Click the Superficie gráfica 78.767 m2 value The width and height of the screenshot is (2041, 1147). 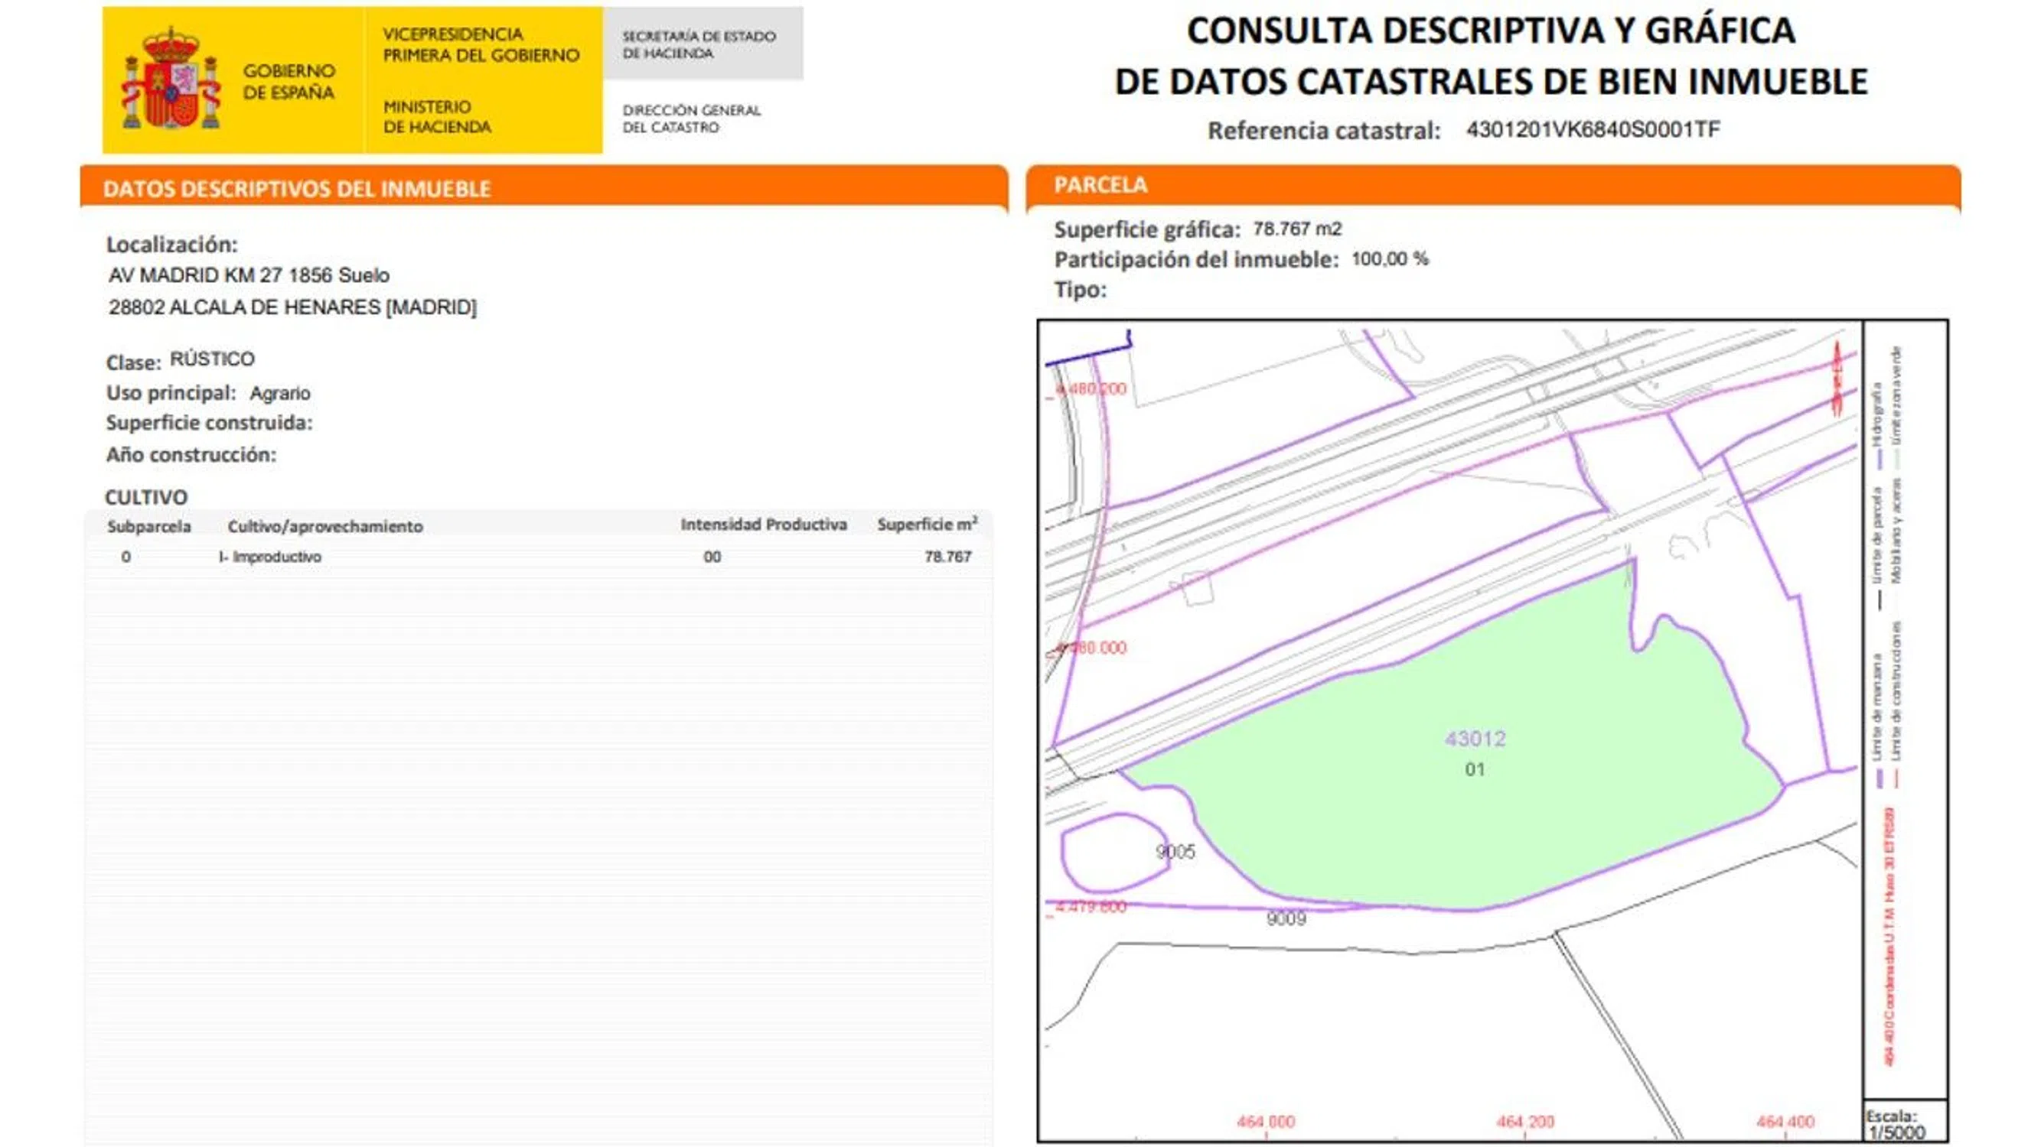[1297, 229]
